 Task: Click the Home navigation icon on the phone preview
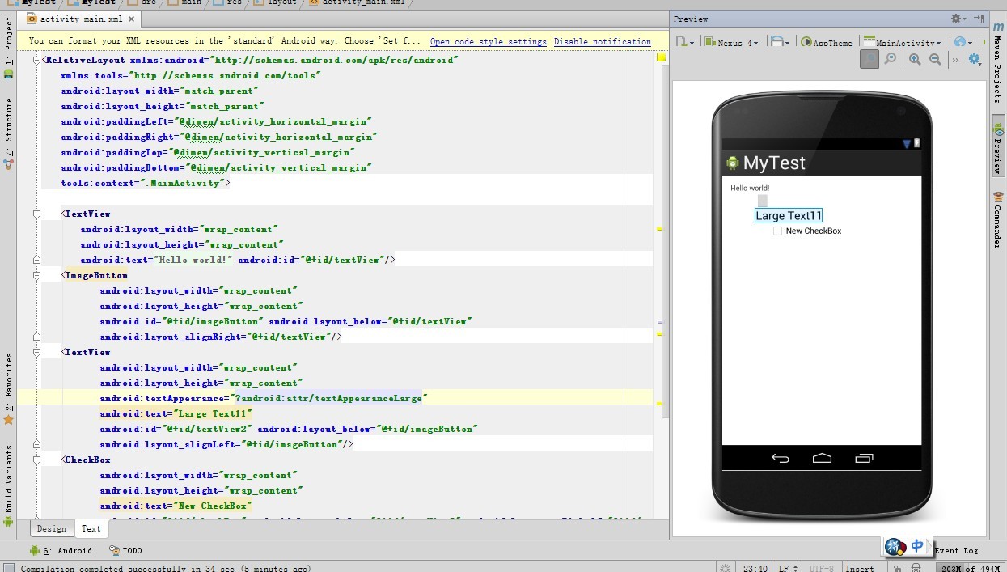(x=822, y=458)
